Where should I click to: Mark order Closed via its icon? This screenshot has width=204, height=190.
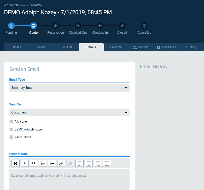(x=122, y=26)
